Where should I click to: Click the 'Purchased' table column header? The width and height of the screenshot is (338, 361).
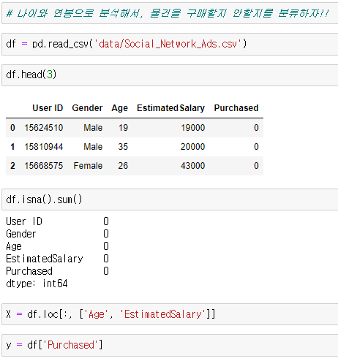click(x=236, y=108)
